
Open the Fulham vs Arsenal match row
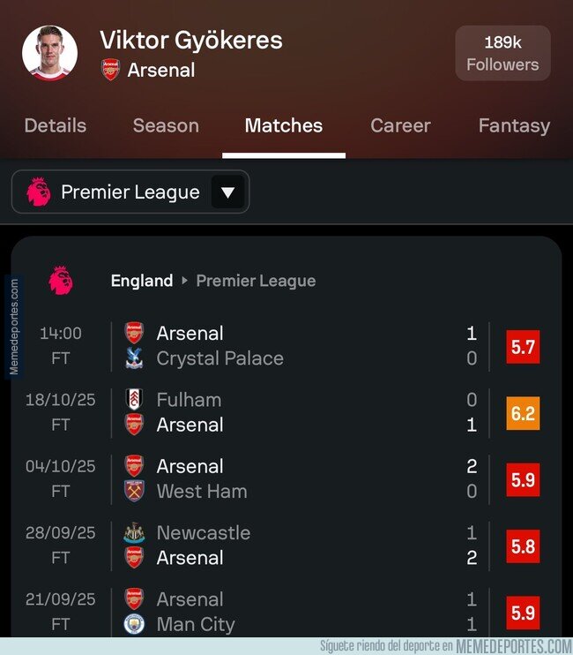point(300,412)
